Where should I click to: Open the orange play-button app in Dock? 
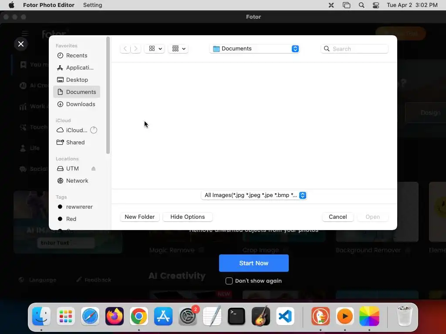(x=345, y=316)
